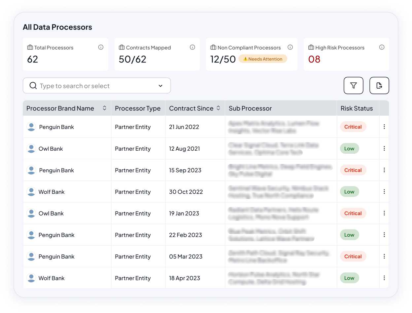Click the avatar icon in the 21 Jun 2022 row
Screen dimensions: 412x313
tap(31, 127)
